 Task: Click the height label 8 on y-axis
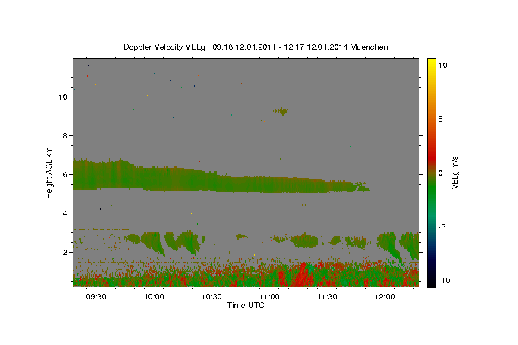tap(65, 136)
